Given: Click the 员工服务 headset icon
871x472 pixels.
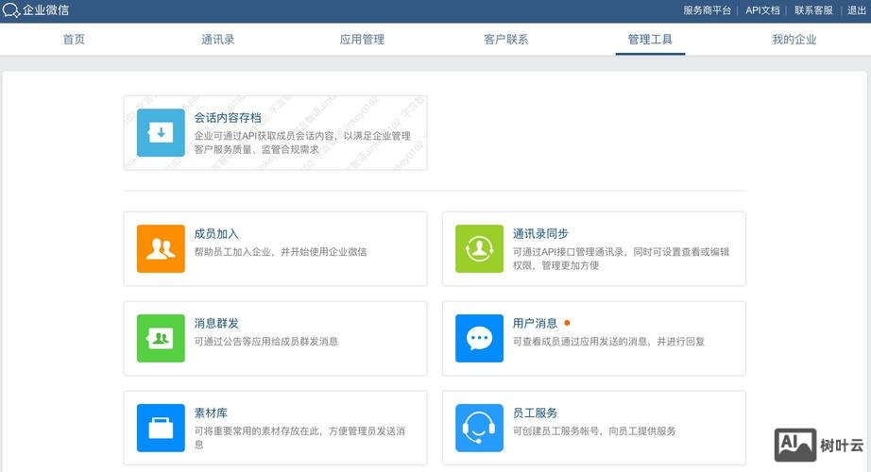Looking at the screenshot, I should click(x=479, y=428).
